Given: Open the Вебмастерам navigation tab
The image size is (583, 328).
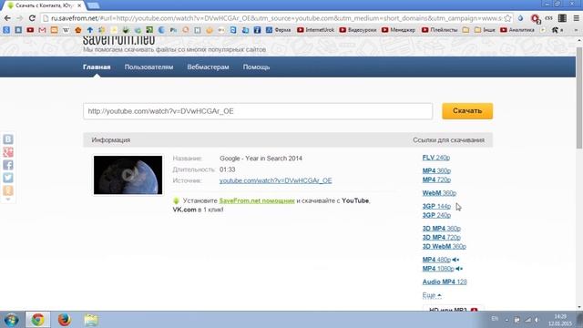Looking at the screenshot, I should [208, 67].
